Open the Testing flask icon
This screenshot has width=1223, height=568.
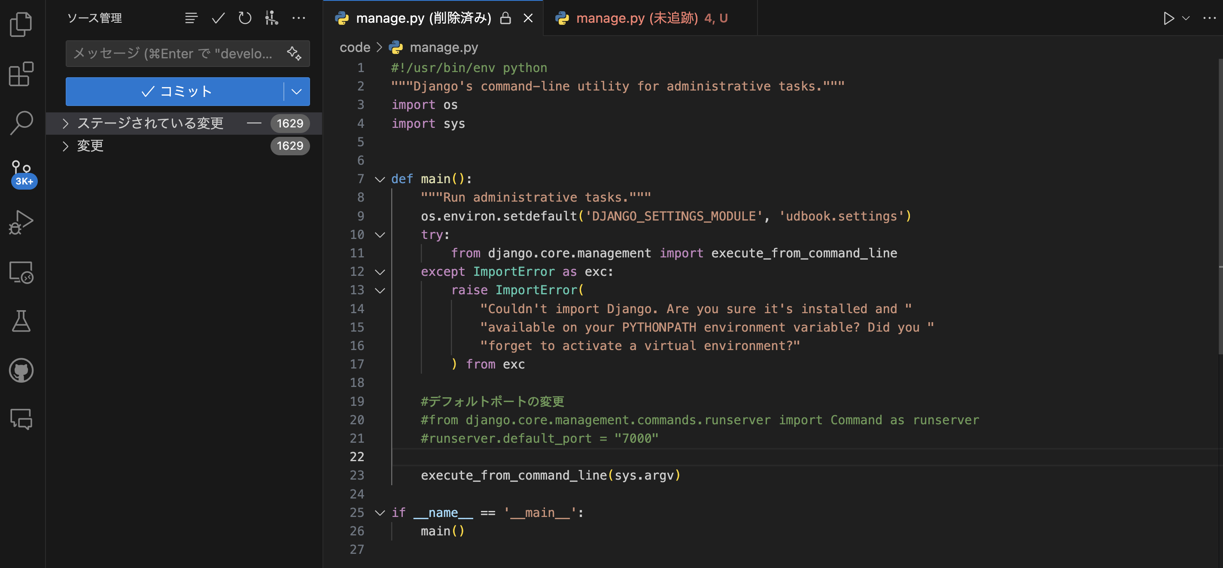point(21,321)
